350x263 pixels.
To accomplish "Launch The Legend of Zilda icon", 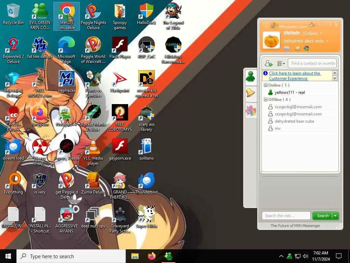I will pyautogui.click(x=173, y=16).
